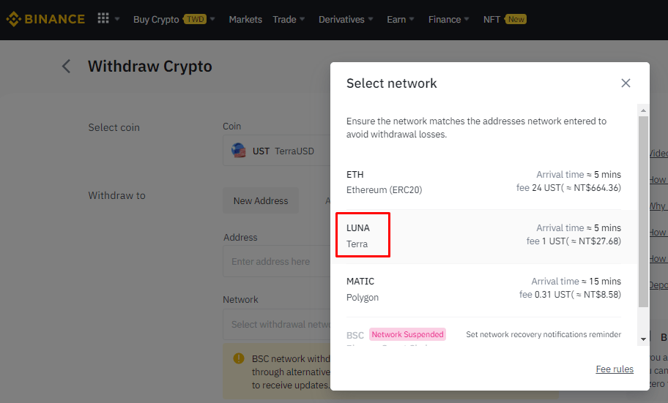Choose the MATIC Polygon network
The height and width of the screenshot is (403, 668).
(x=483, y=290)
